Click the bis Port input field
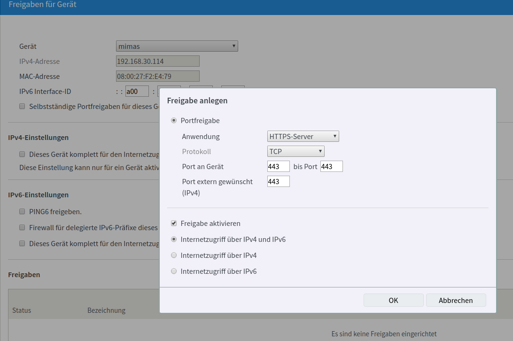 pos(331,167)
